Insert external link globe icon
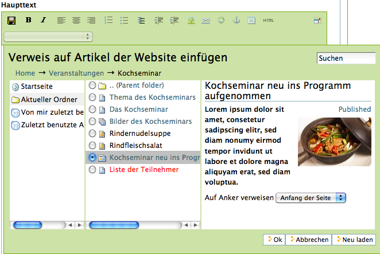The image size is (380, 254). pos(221,20)
